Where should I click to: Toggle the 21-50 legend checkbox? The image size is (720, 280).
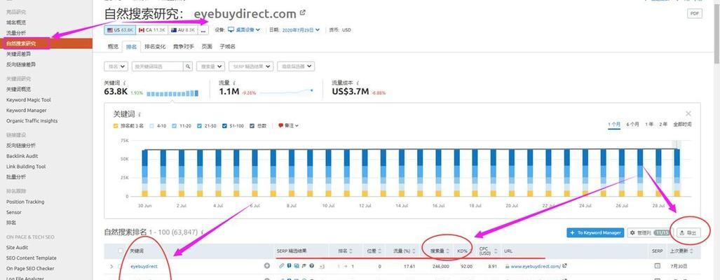coord(199,125)
